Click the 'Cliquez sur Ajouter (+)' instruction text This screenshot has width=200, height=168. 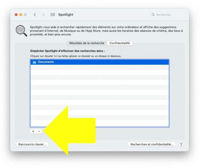76,56
